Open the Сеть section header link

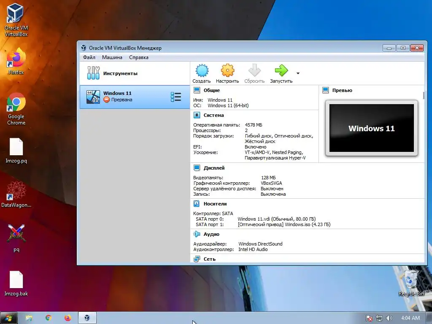(209, 259)
